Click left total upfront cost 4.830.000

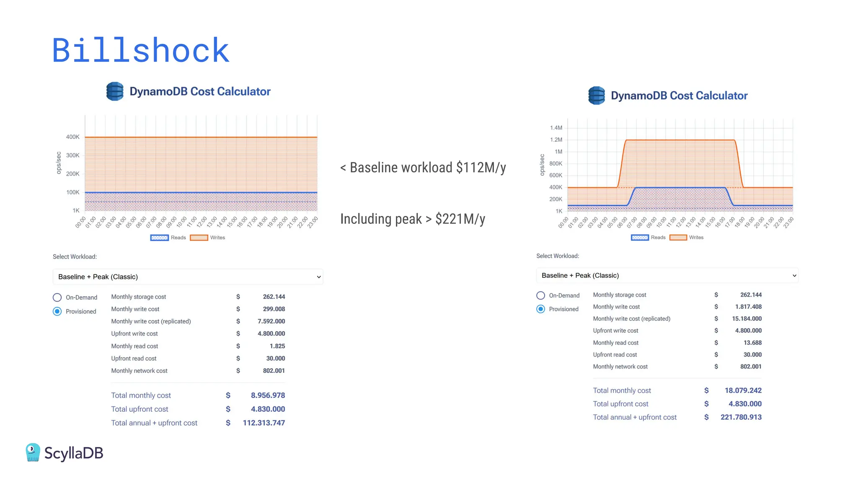coord(268,409)
